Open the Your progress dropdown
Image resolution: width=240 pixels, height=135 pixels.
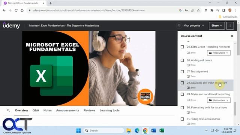click(x=193, y=25)
